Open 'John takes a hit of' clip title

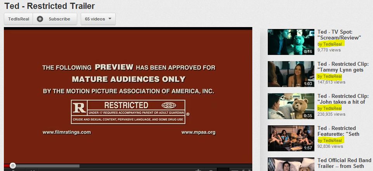pyautogui.click(x=343, y=99)
